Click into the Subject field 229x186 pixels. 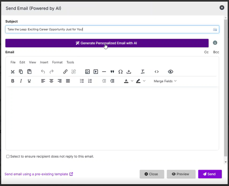tap(112, 29)
